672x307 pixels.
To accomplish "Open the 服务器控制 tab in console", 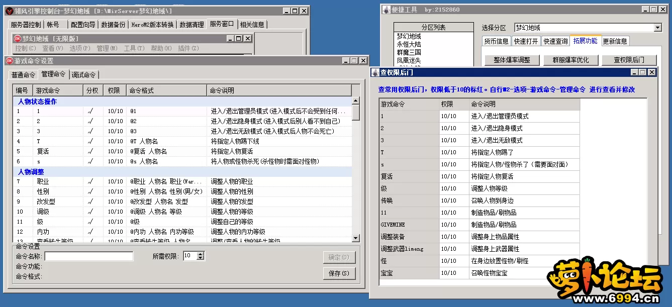I will (x=26, y=25).
